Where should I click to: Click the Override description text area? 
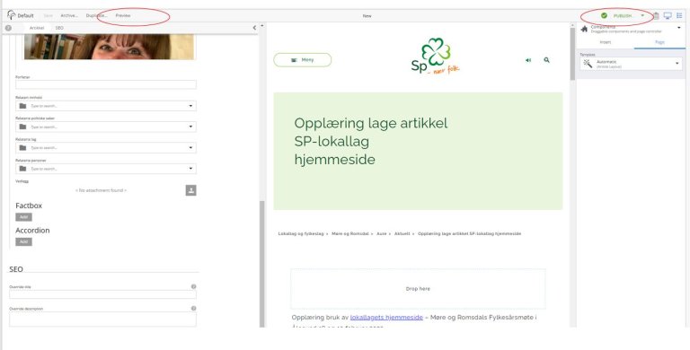[103, 319]
